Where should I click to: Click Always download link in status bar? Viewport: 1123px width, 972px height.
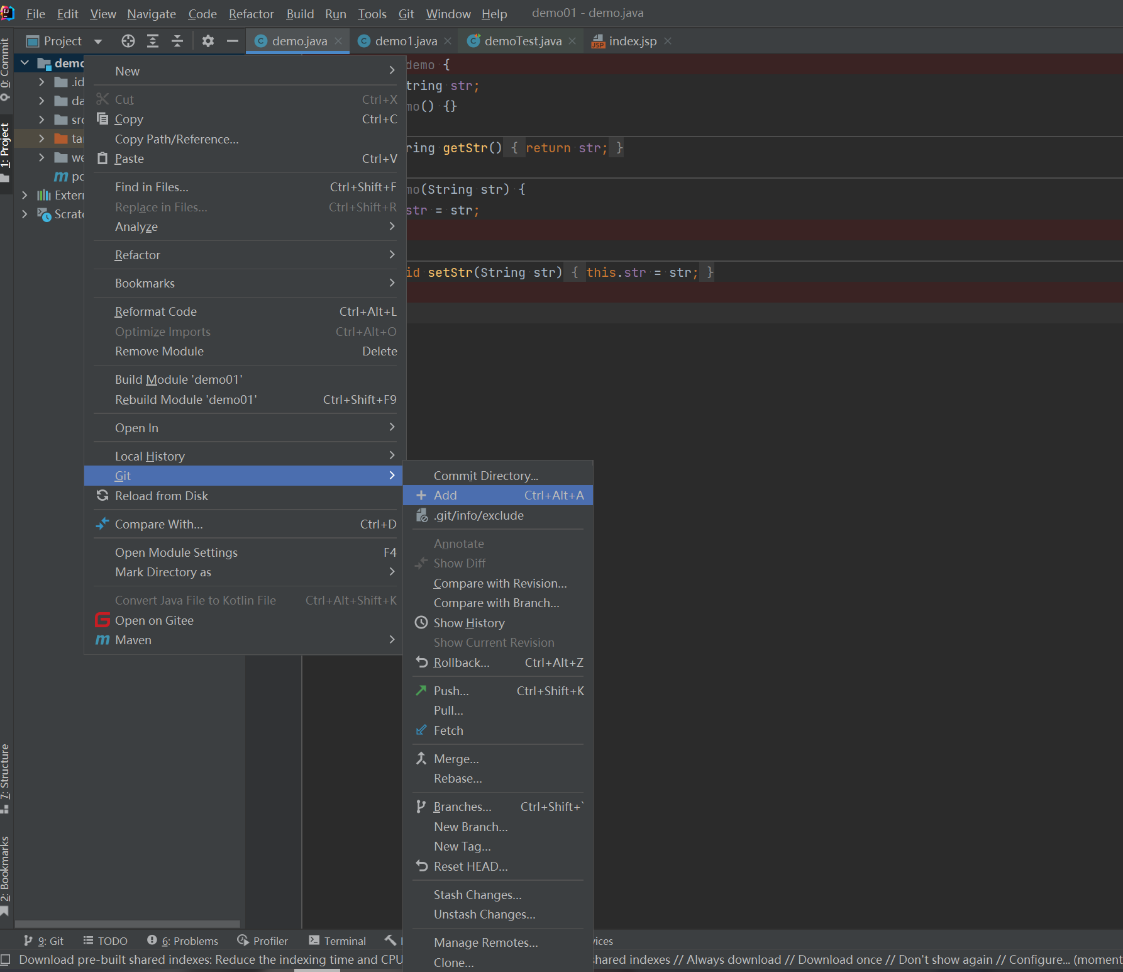click(x=733, y=959)
